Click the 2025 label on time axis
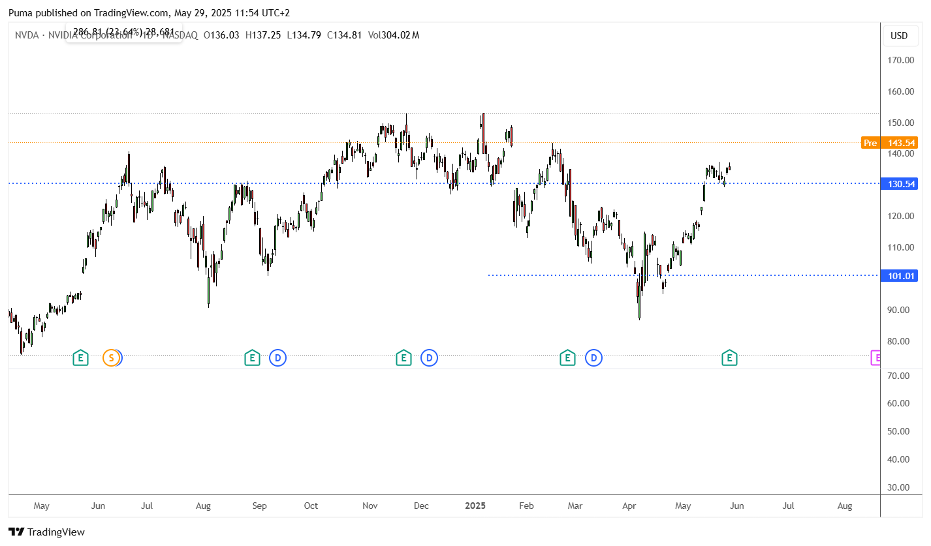 475,506
